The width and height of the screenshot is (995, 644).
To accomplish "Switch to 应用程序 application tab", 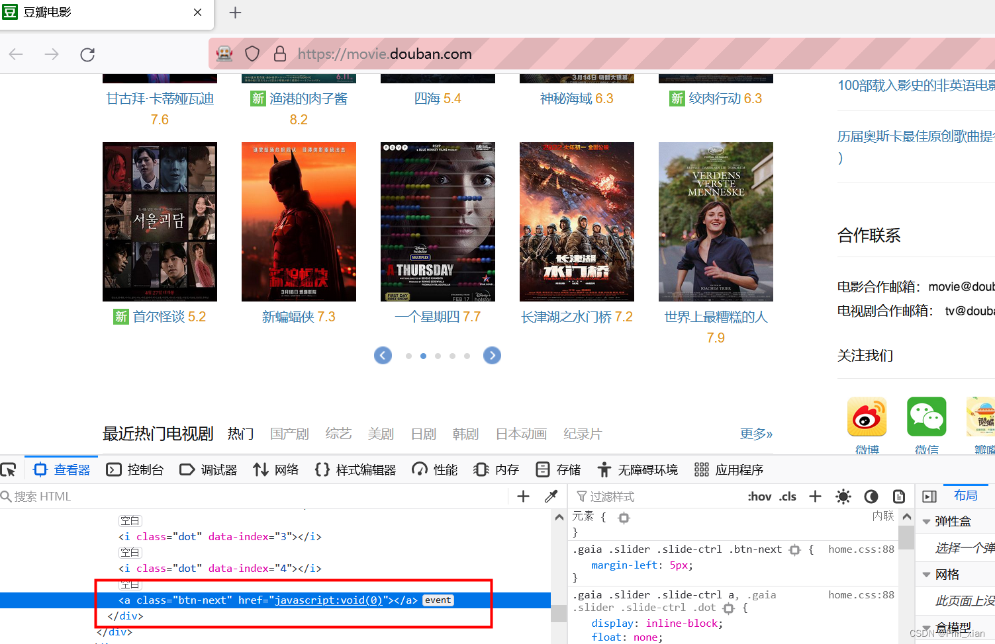I will coord(729,469).
